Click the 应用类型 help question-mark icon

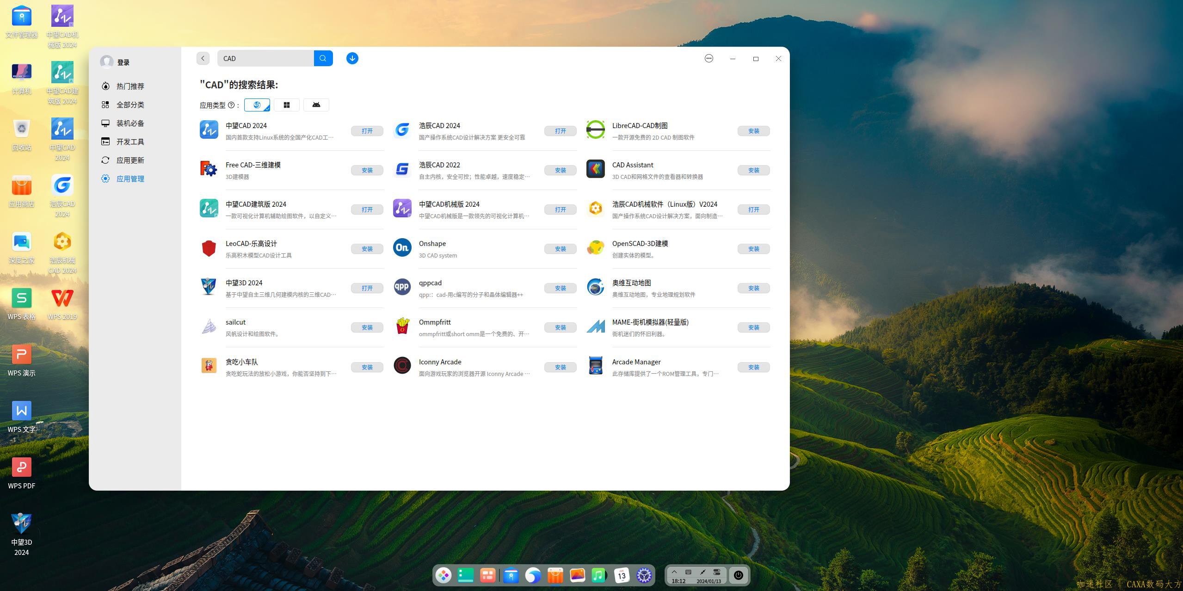point(231,105)
